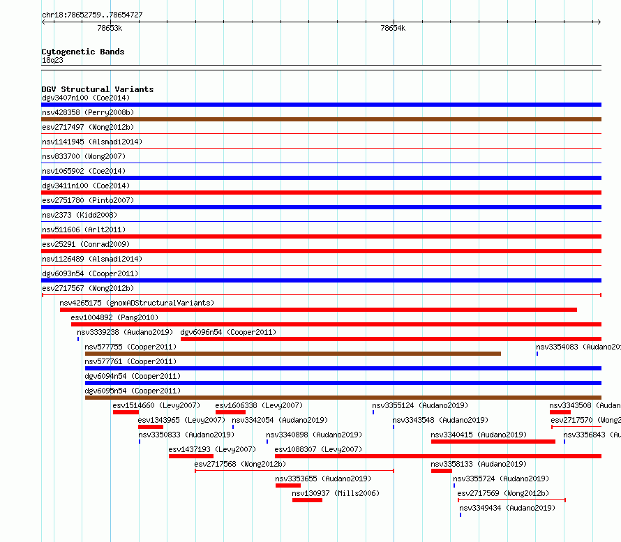Image resolution: width=621 pixels, height=542 pixels.
Task: Click the red bar below nsv130937 (Mills2006)
Action: (x=307, y=500)
